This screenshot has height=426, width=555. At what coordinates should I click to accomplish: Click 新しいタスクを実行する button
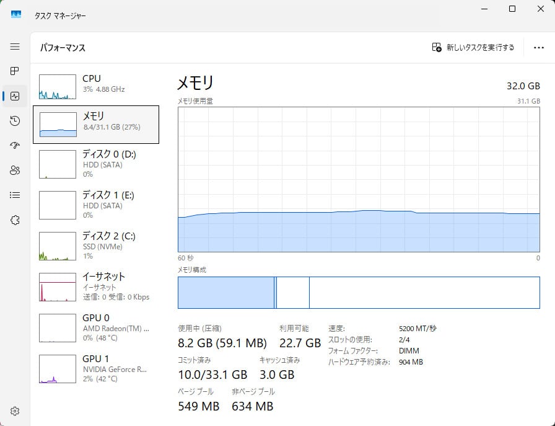pos(473,47)
